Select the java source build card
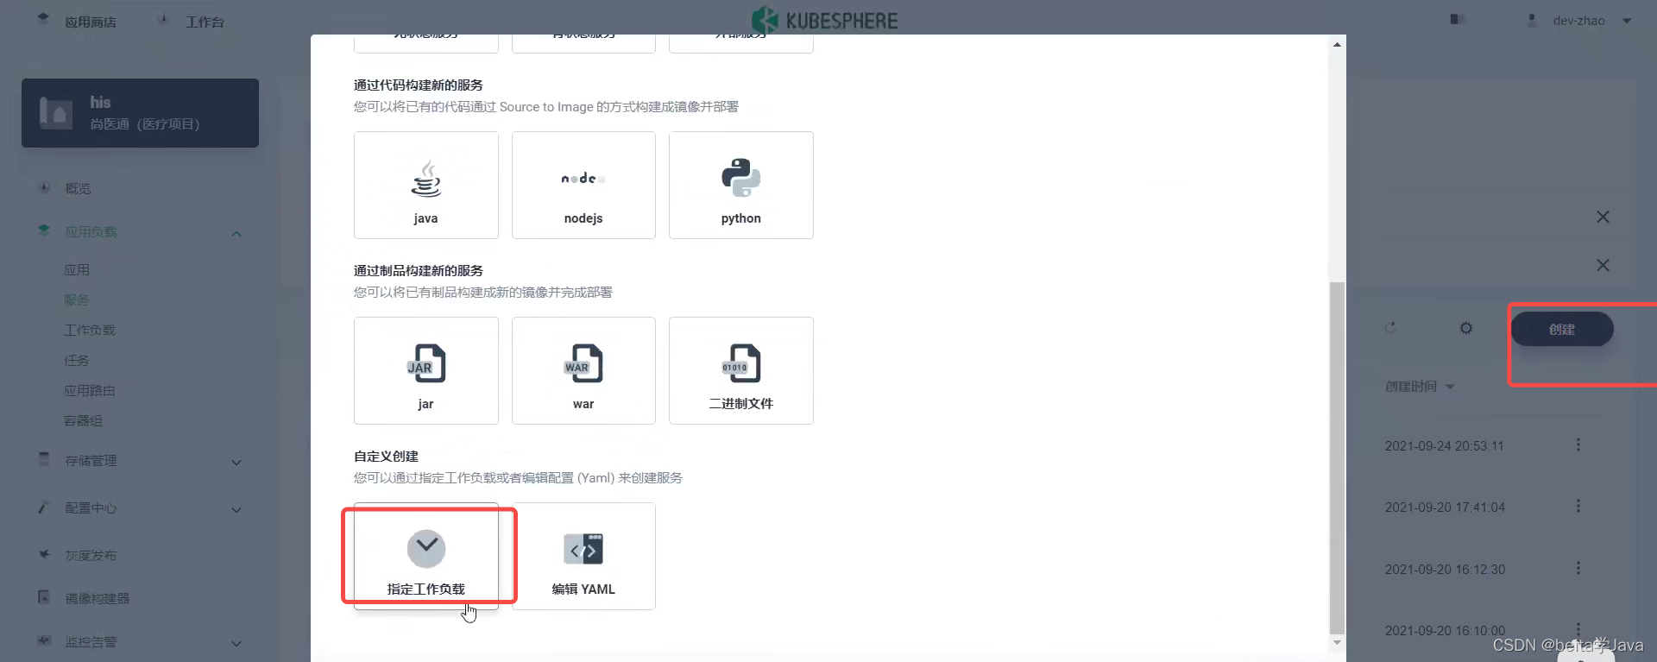This screenshot has height=662, width=1657. click(425, 185)
